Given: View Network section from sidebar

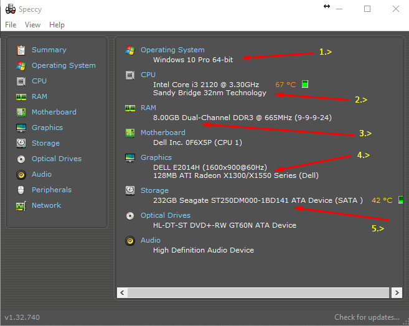Looking at the screenshot, I should (47, 205).
